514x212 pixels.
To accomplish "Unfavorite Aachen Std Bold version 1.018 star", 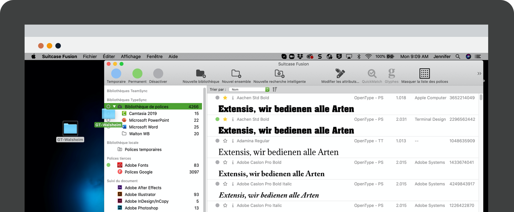I will point(225,98).
